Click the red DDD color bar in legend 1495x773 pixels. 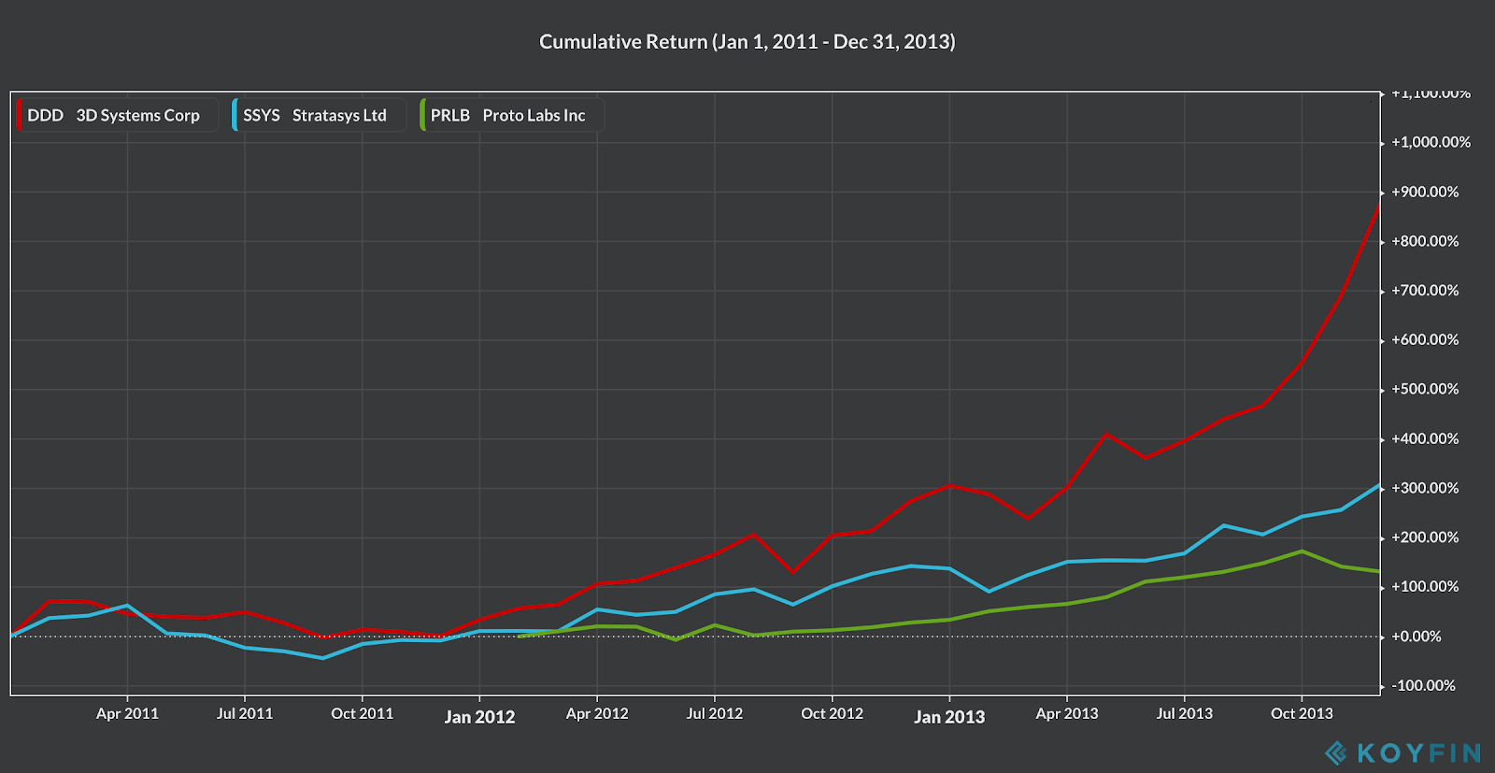19,115
